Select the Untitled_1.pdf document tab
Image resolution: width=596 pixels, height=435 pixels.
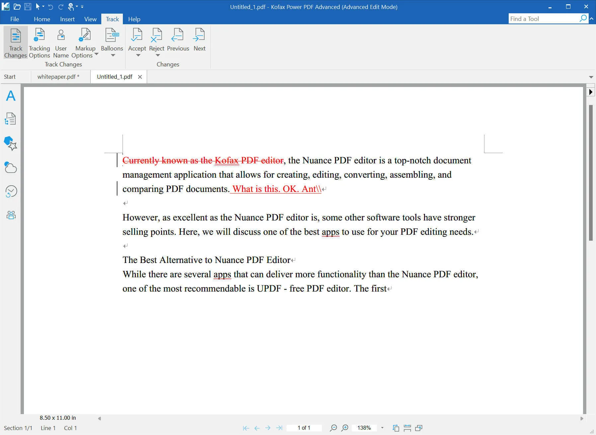pyautogui.click(x=115, y=77)
